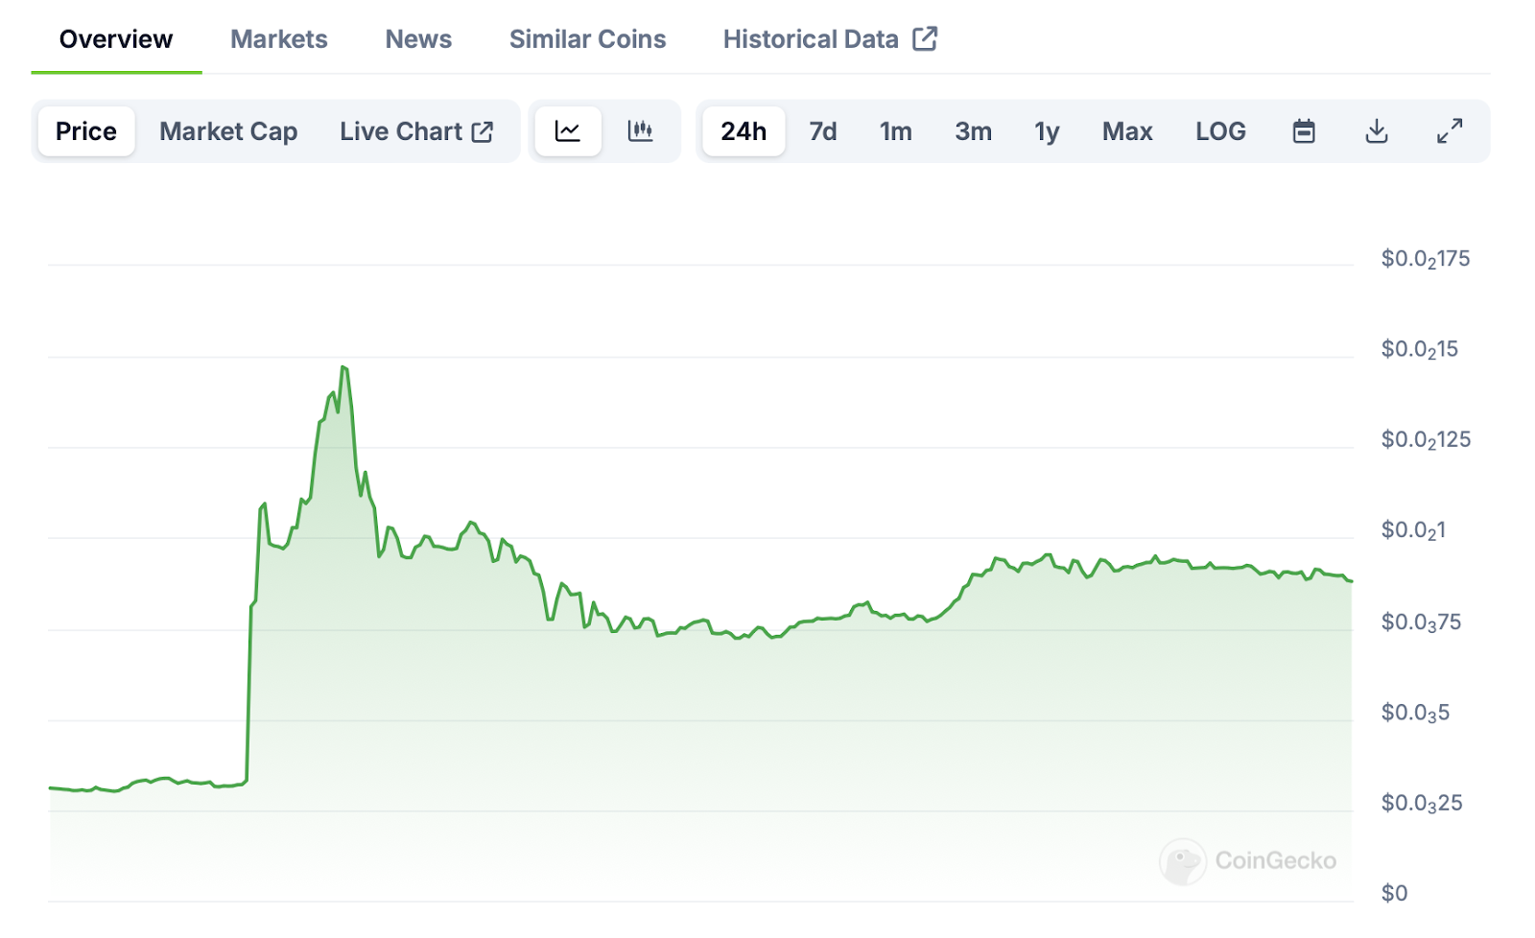Expand chart to fullscreen icon
1535x938 pixels.
tap(1450, 131)
